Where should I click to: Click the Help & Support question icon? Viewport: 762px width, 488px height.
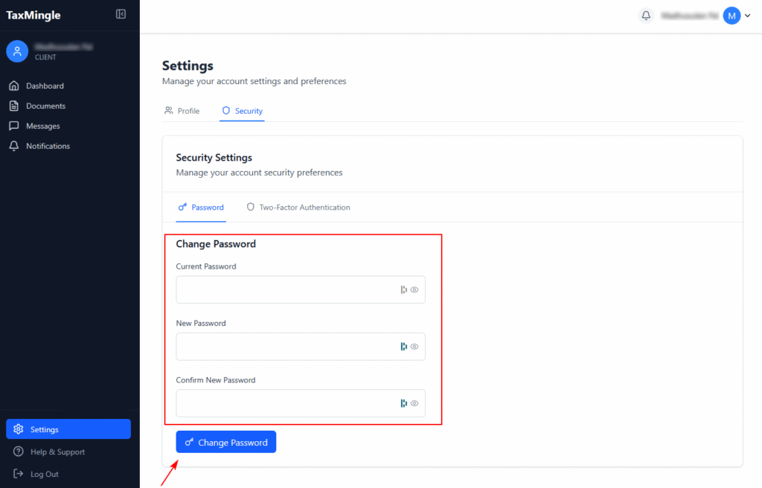[x=19, y=452]
